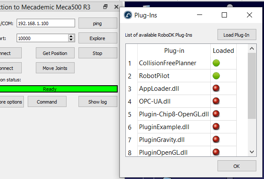Toggle CollisionFreePlanner green loaded indicator

pyautogui.click(x=216, y=63)
